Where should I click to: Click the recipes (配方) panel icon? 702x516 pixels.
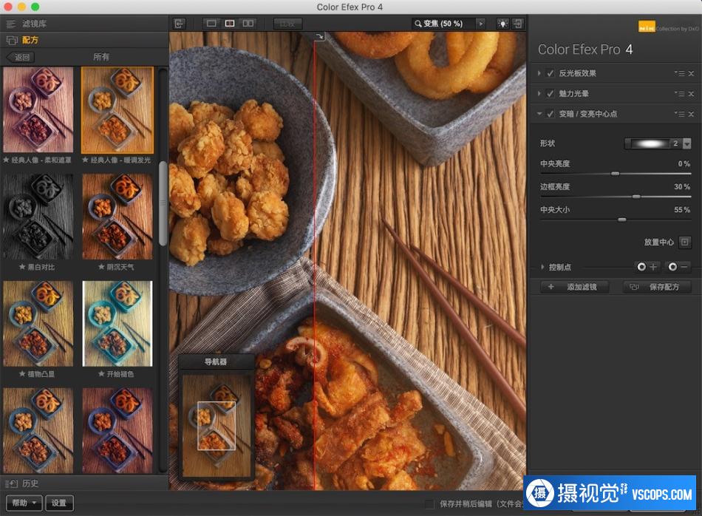[12, 41]
